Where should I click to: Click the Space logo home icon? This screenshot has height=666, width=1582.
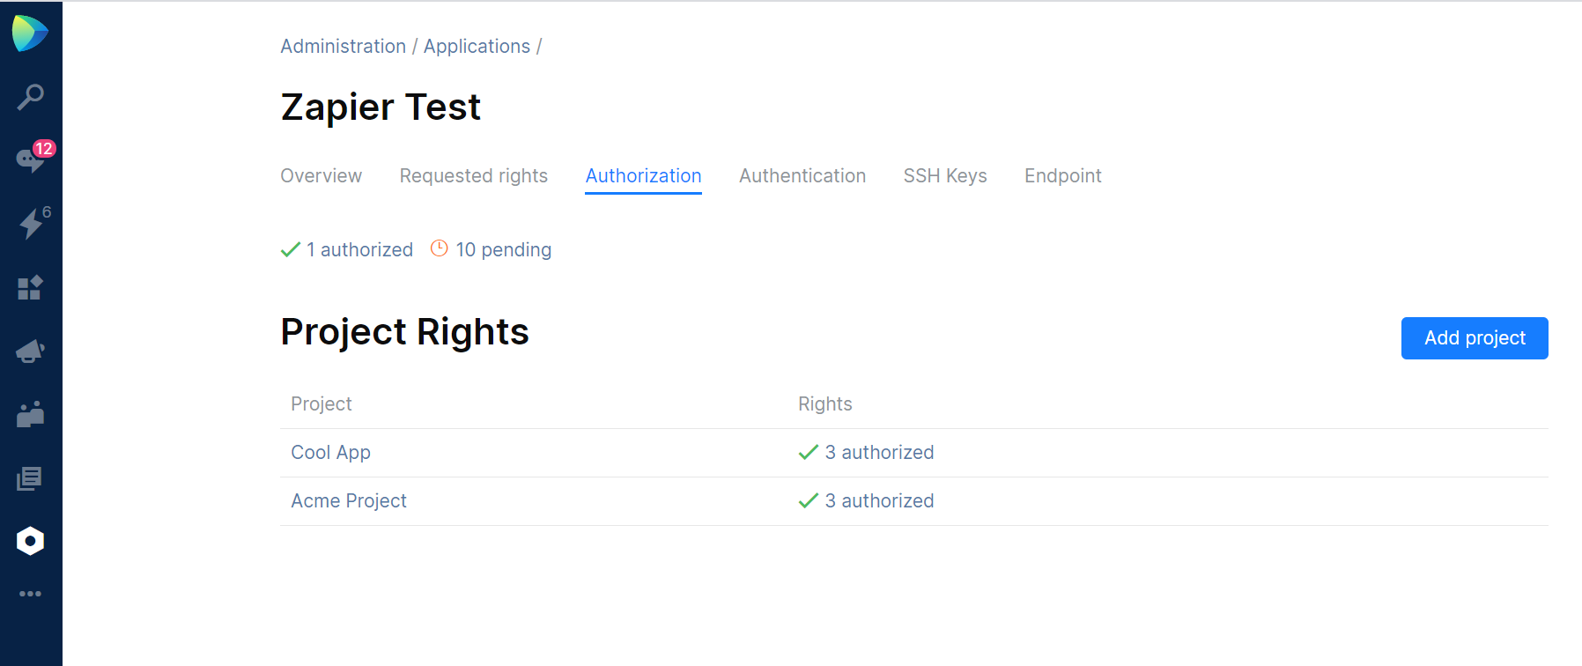(x=30, y=33)
